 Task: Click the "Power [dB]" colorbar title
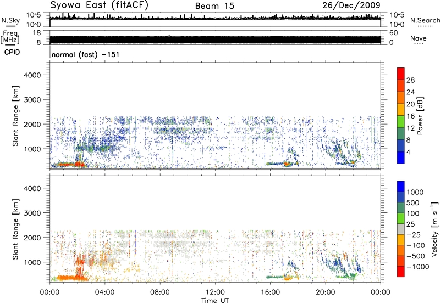tap(420, 116)
